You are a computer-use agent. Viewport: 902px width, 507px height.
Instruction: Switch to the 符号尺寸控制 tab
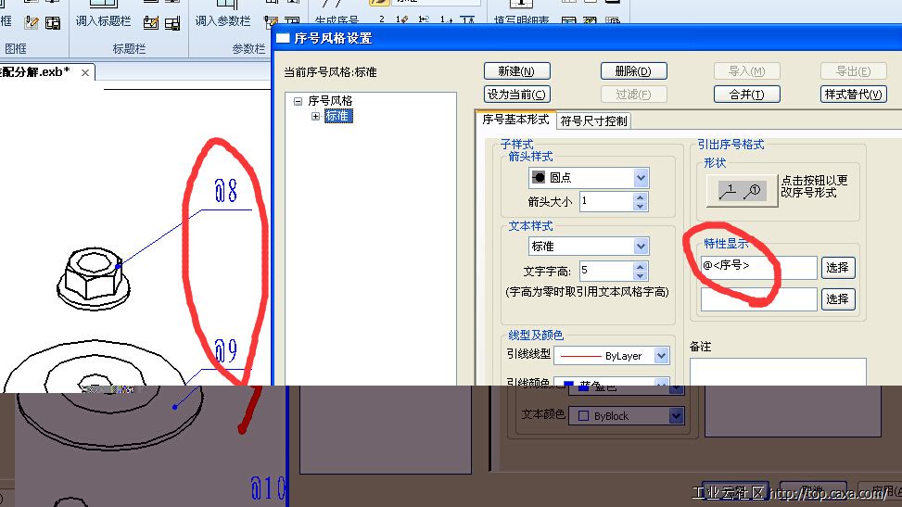[593, 120]
